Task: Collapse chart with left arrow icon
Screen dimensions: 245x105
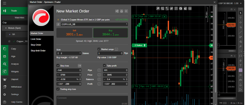Action: pos(126,11)
